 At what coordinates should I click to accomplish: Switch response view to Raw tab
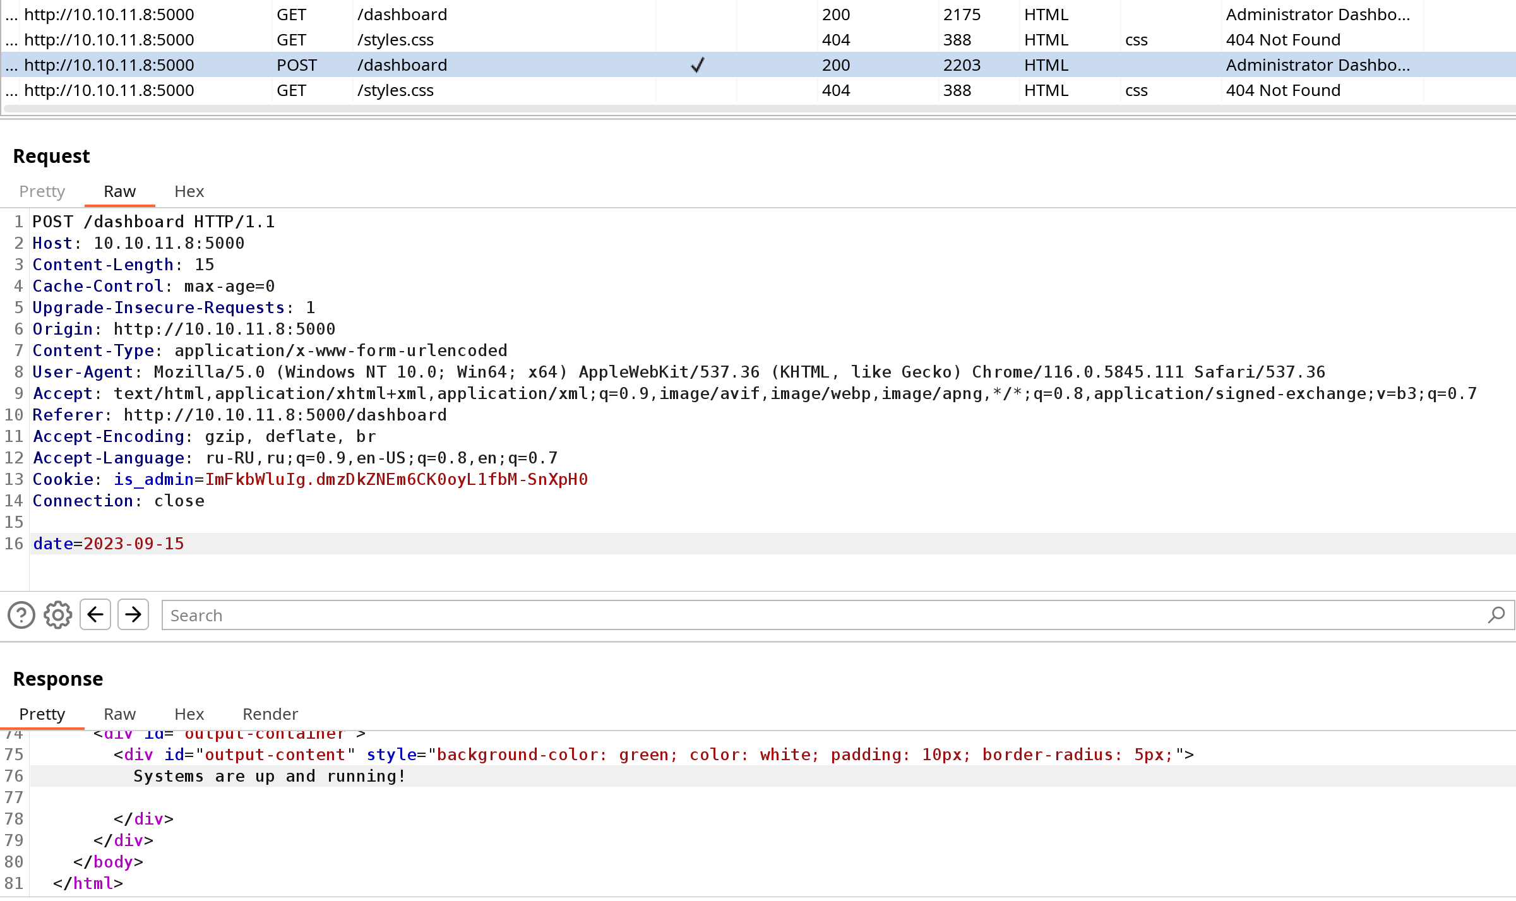coord(120,714)
